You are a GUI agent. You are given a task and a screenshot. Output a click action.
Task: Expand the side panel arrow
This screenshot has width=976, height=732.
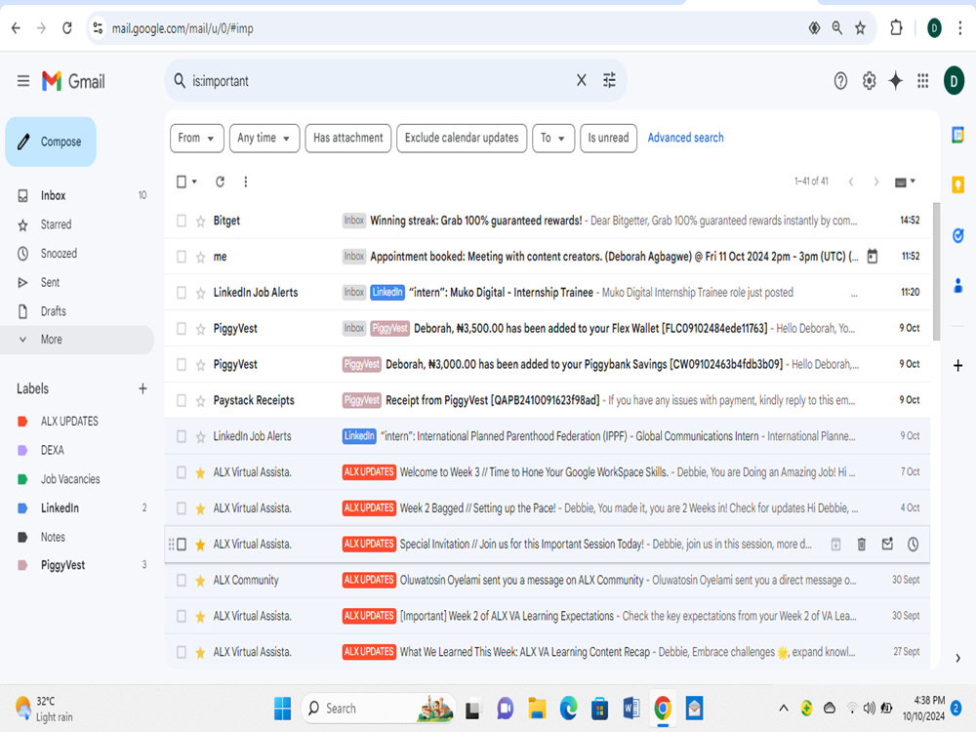click(958, 658)
